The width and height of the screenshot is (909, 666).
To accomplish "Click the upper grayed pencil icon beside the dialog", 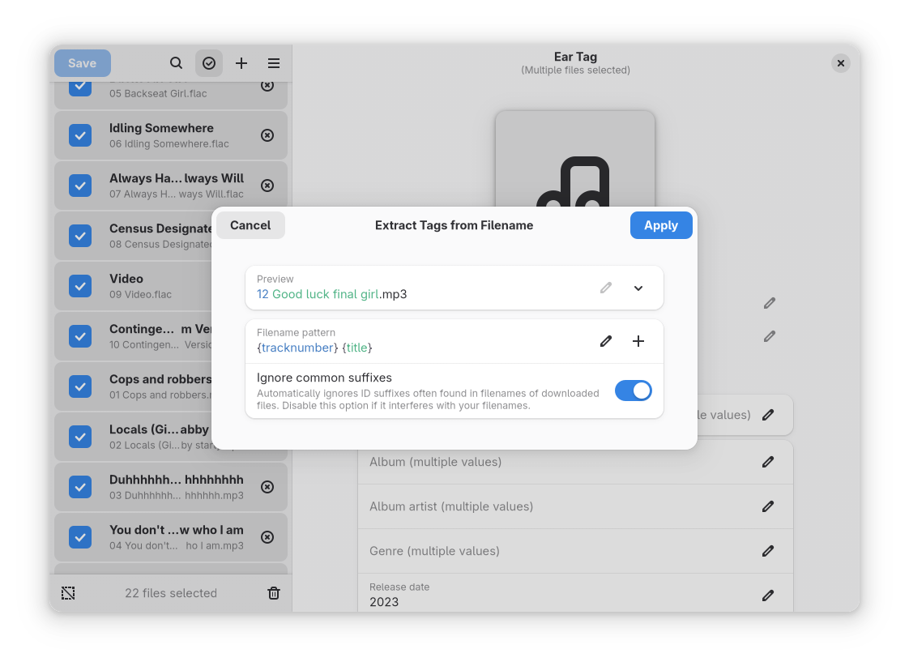I will pos(770,303).
